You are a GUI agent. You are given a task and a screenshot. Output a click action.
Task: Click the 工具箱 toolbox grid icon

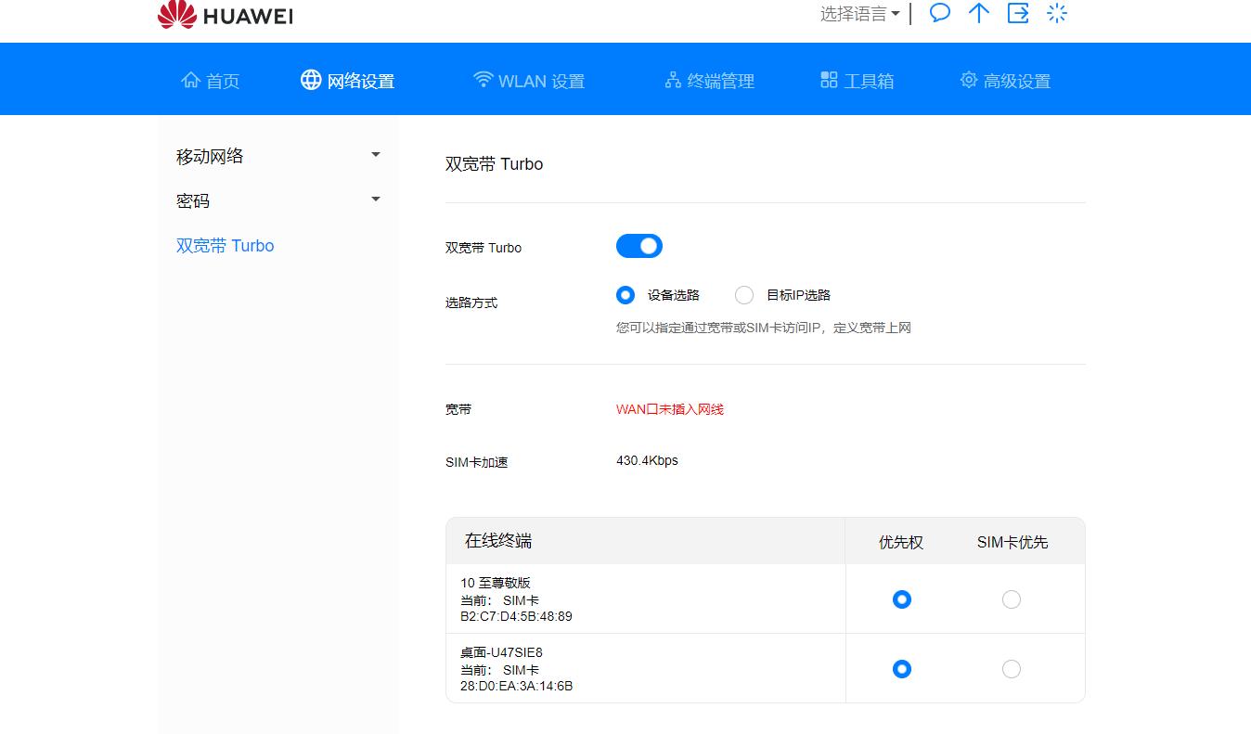click(x=829, y=80)
